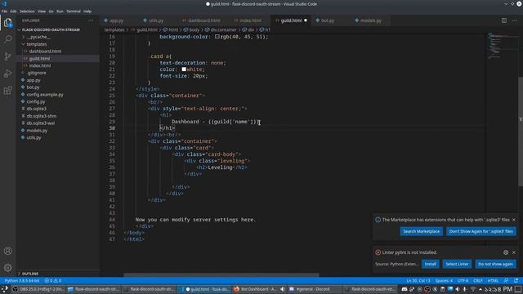Open the Manage gear in activity bar
This screenshot has width=523, height=294.
(7, 267)
